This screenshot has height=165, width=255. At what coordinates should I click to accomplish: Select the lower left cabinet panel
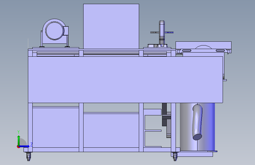coord(56,128)
